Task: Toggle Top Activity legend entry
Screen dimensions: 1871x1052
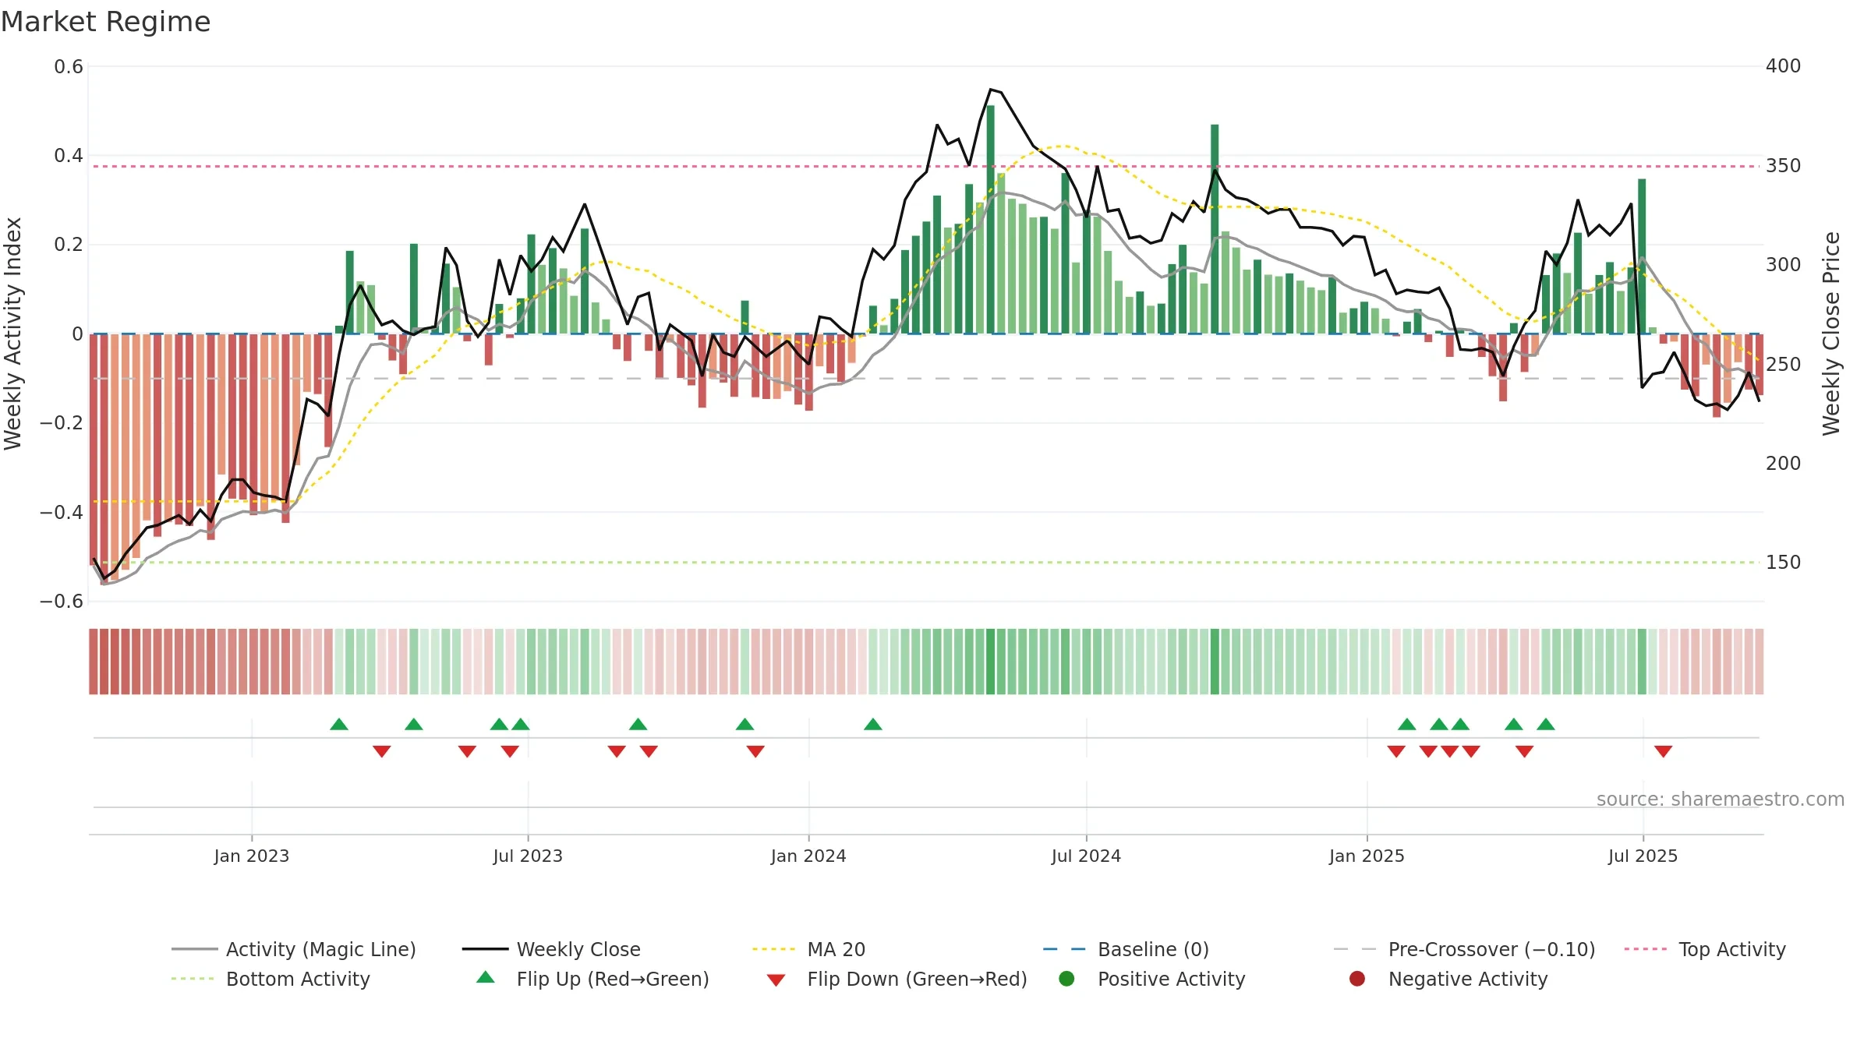Action: (x=1705, y=949)
